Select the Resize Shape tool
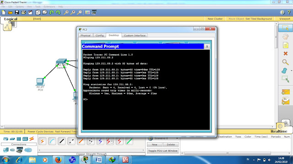The image size is (293, 164). click(x=285, y=79)
